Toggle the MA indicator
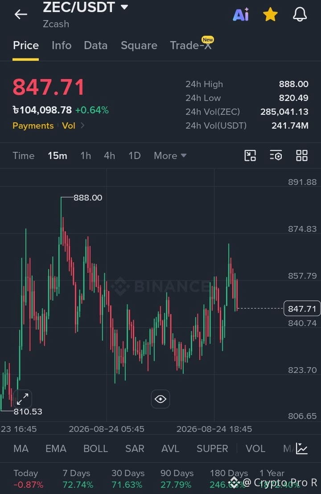 tap(21, 448)
